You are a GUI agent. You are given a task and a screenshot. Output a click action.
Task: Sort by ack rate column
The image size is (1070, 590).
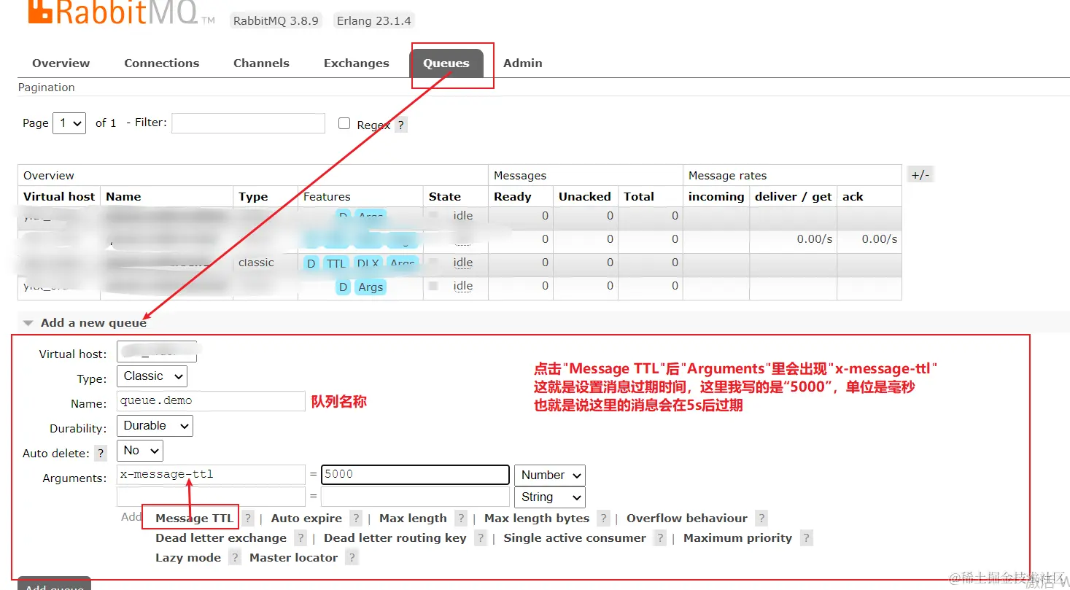click(853, 196)
